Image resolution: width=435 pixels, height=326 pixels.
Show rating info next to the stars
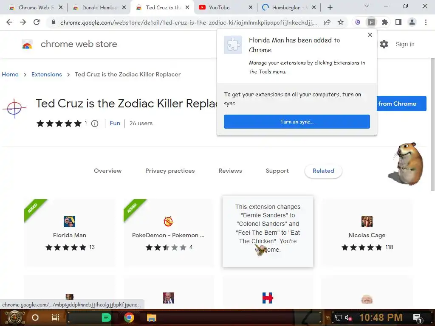point(95,124)
